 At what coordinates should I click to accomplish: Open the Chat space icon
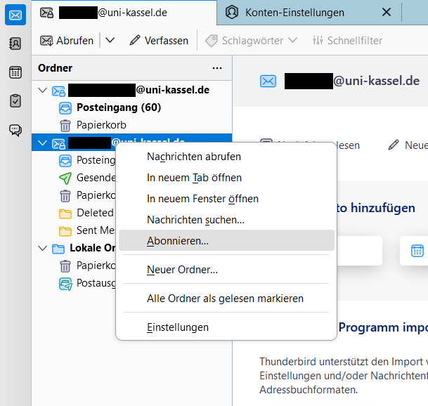15,130
